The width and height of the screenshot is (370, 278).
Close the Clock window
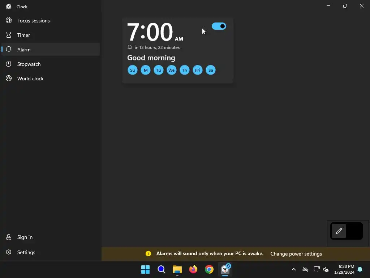click(361, 6)
